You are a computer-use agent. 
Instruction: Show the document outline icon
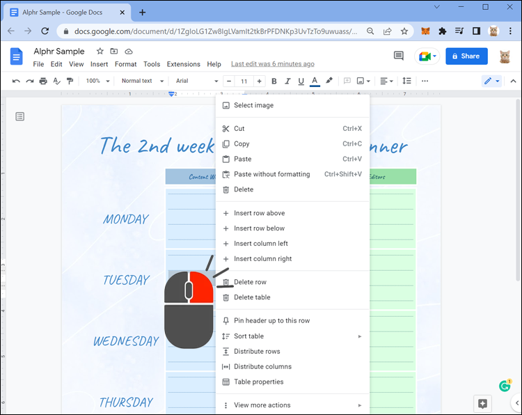pos(20,116)
